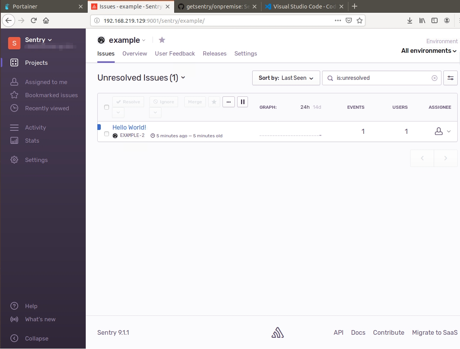The height and width of the screenshot is (349, 460).
Task: Check the Hello World! issue checkbox
Action: tap(107, 134)
